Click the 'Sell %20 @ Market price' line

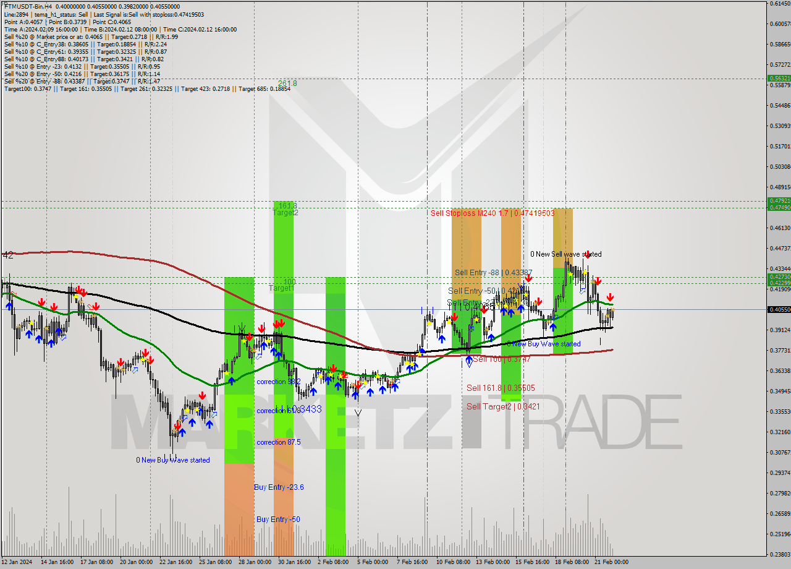[91, 36]
